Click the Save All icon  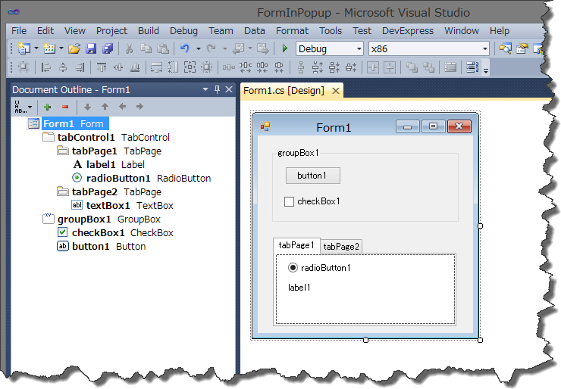(108, 48)
